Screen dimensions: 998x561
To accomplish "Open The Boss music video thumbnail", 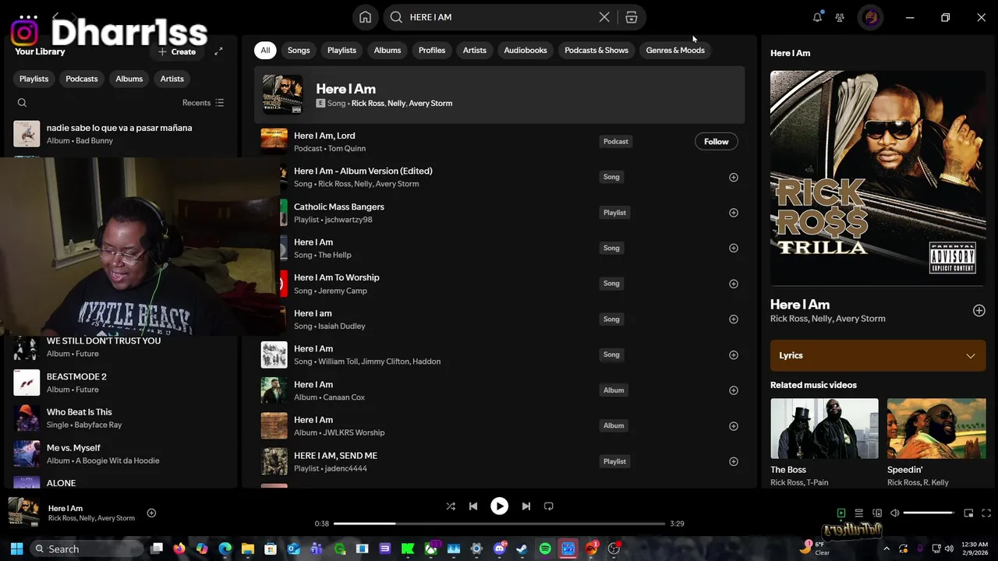I will pos(824,429).
